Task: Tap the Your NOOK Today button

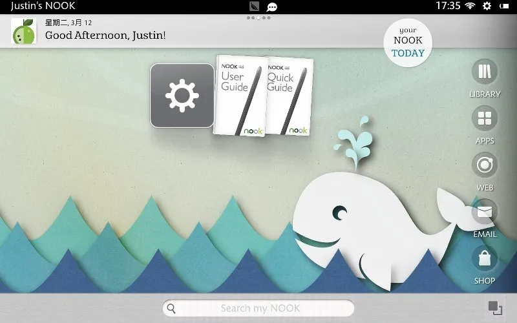Action: [408, 43]
